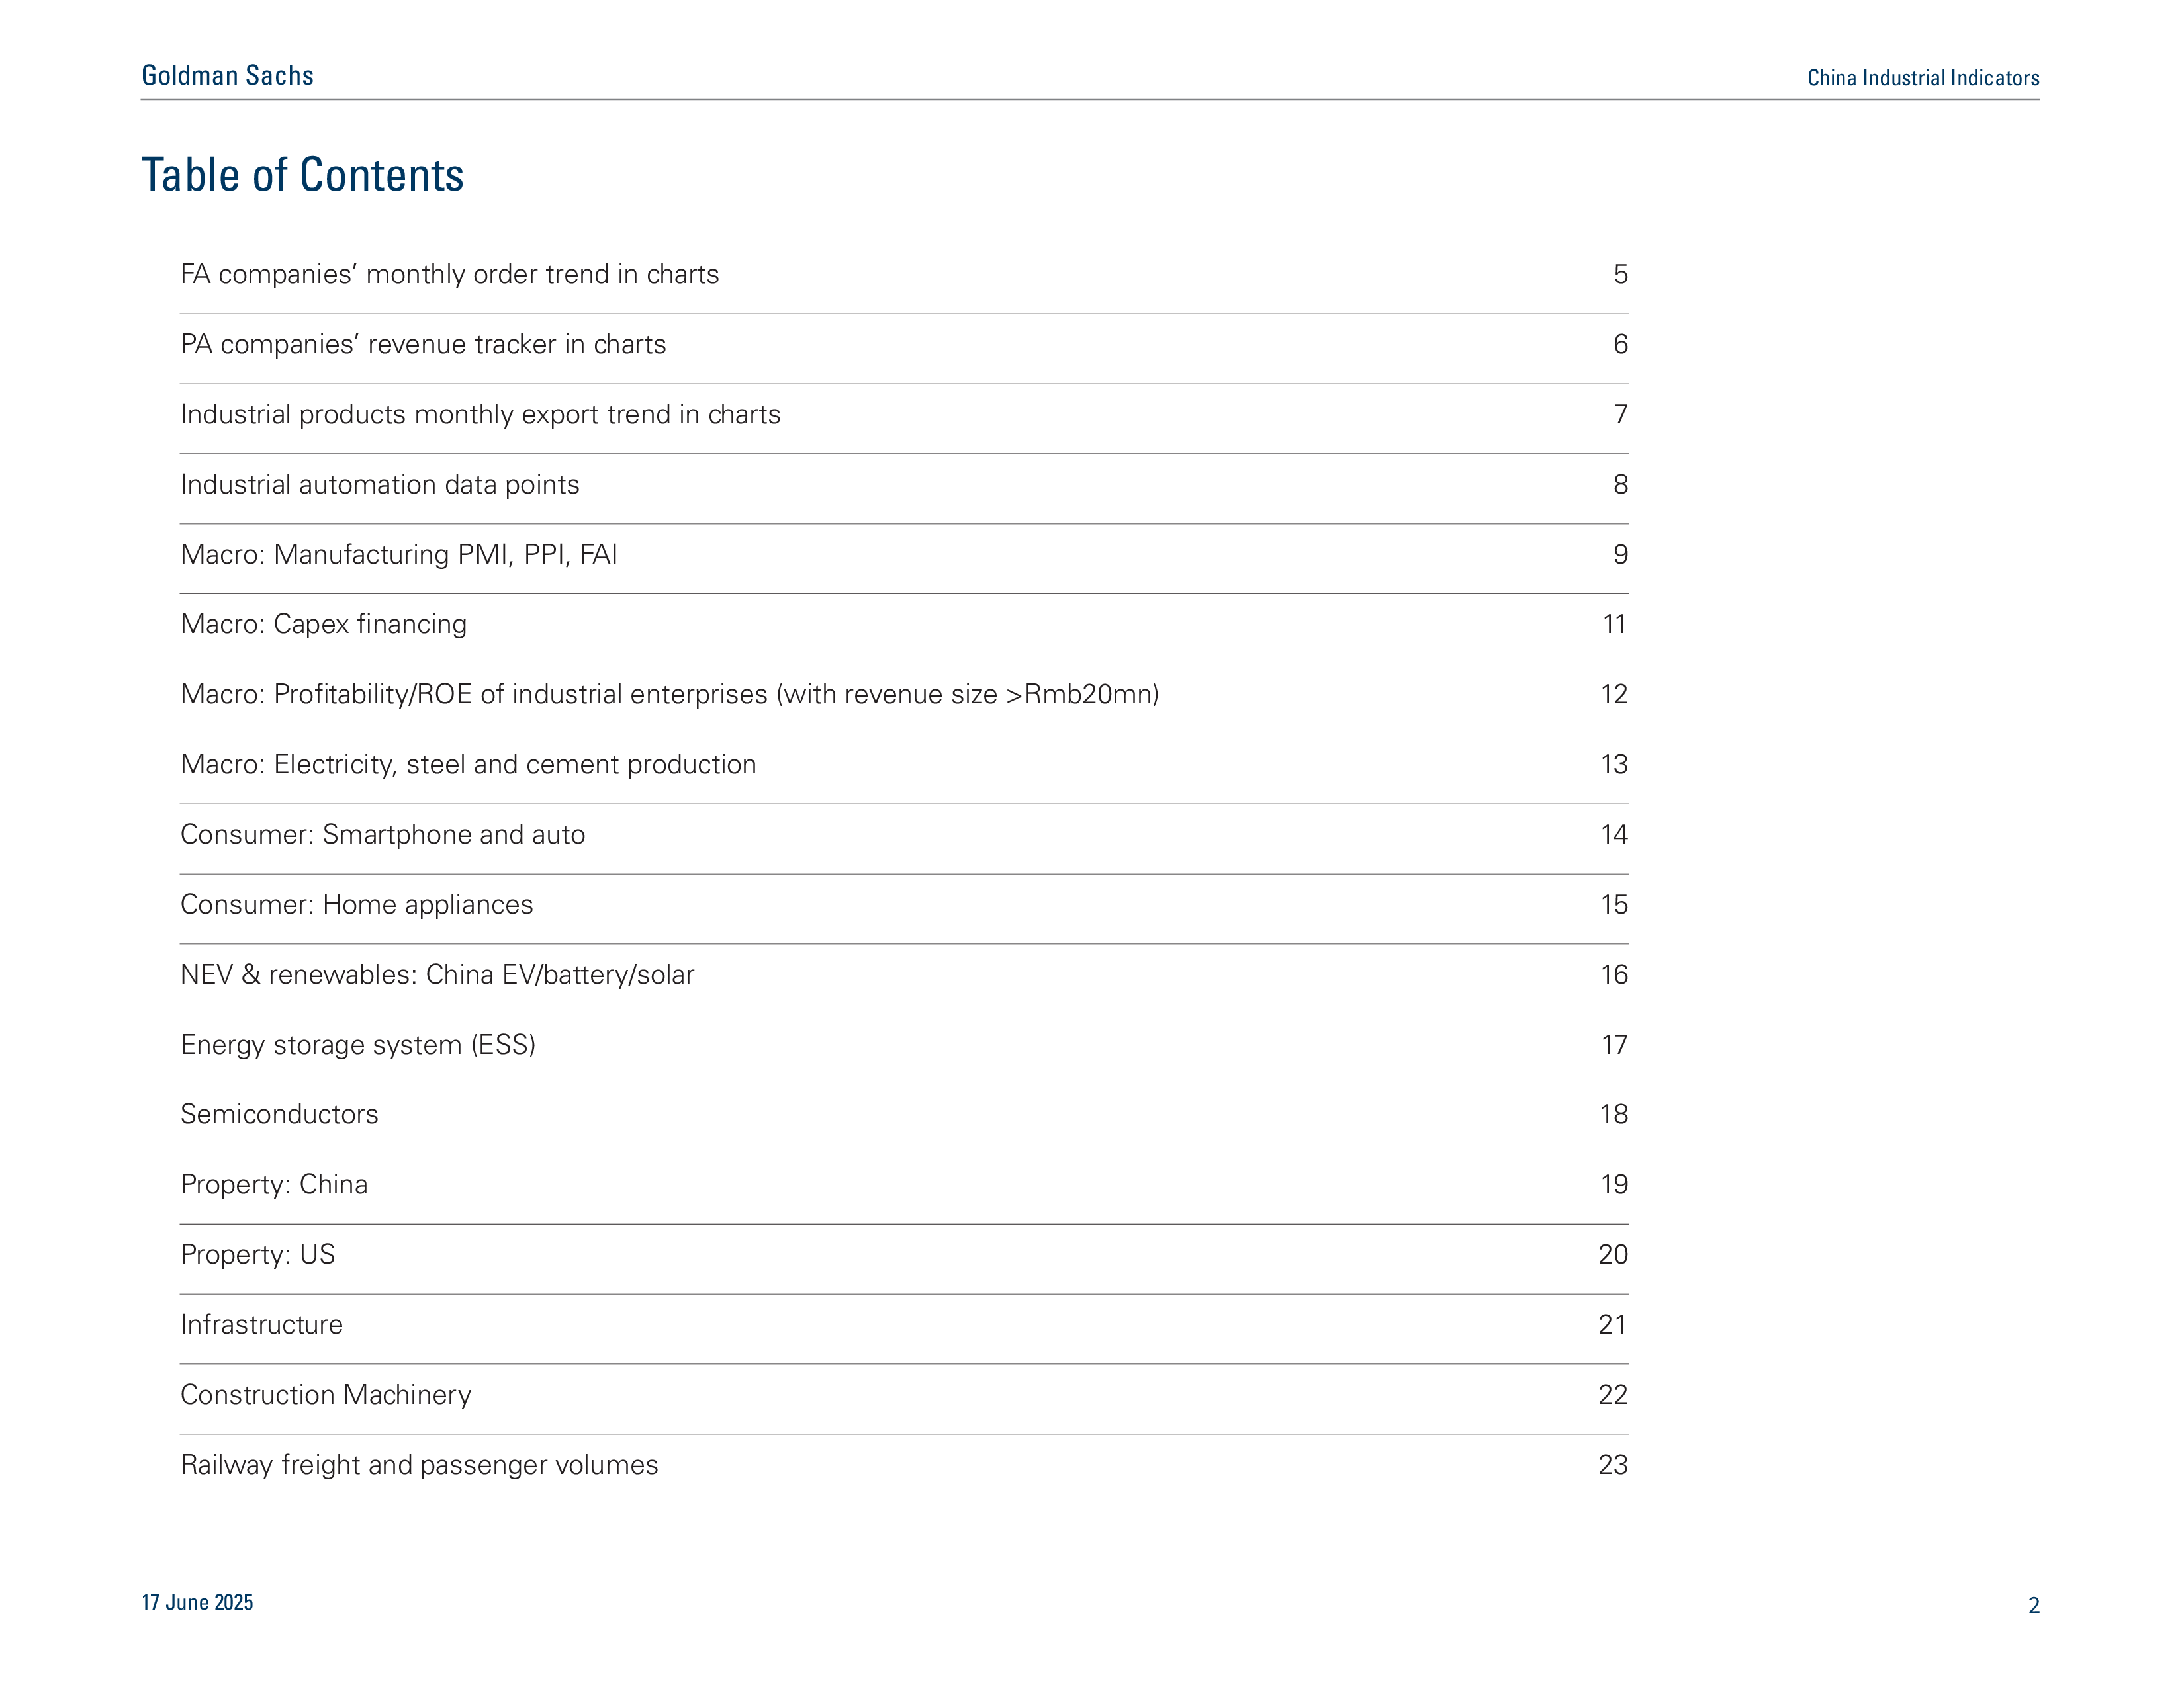Screen dimensions: 2184x1687
Task: Open 'Semiconductors' entry
Action: (x=279, y=1113)
